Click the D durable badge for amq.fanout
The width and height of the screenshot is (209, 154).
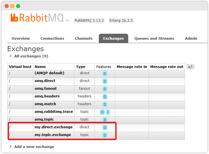pyautogui.click(x=105, y=89)
